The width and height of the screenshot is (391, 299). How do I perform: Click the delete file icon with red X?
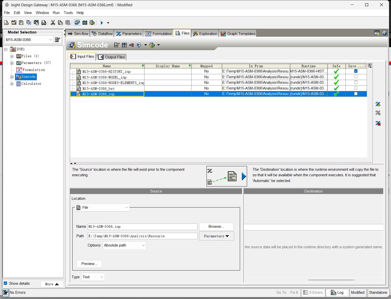click(x=378, y=123)
